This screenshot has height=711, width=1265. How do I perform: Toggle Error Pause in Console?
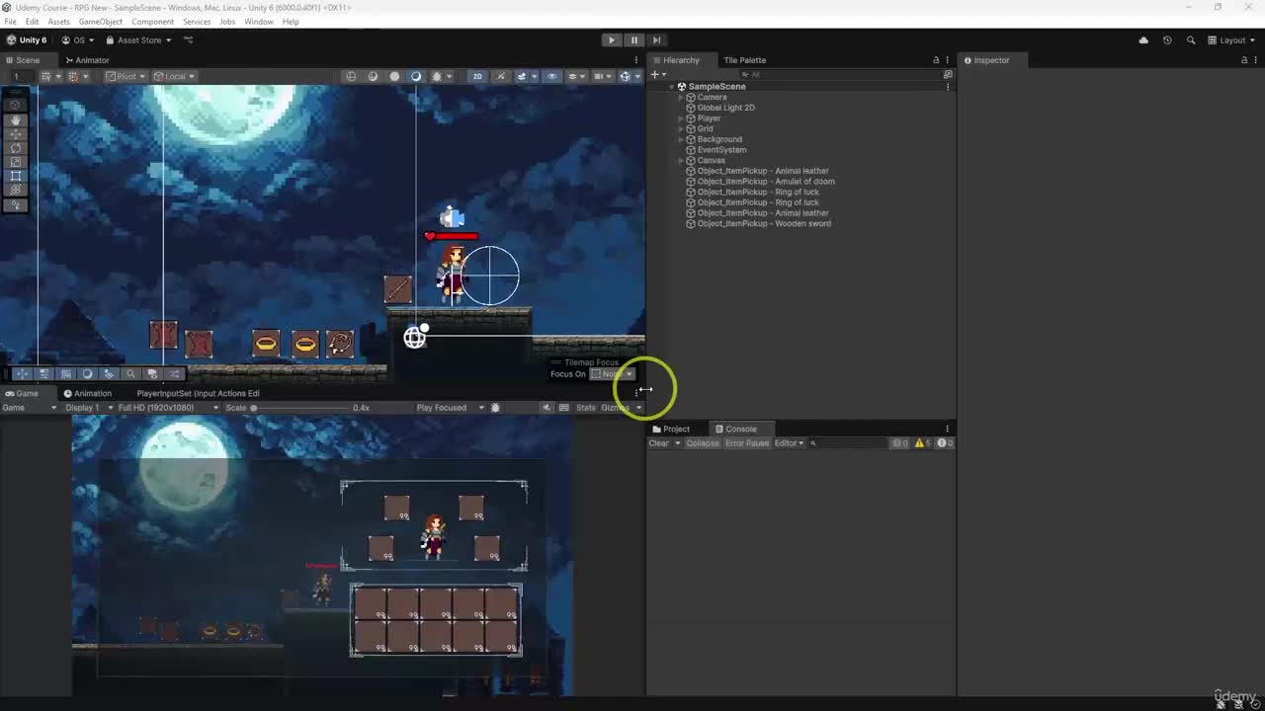[x=747, y=443]
